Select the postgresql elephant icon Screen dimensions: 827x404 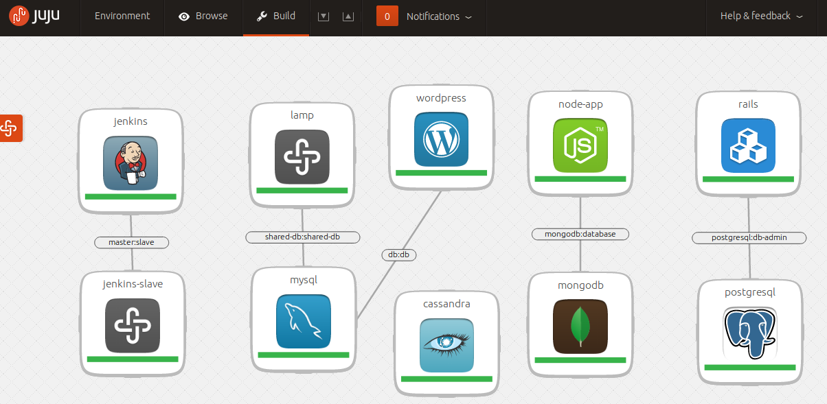[x=750, y=333]
